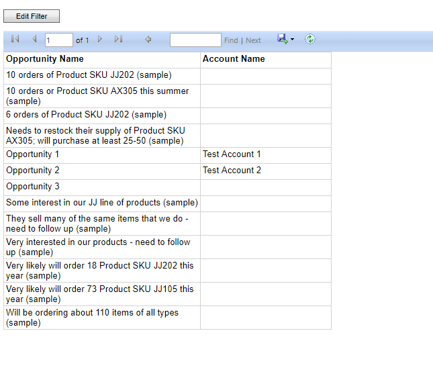
Task: Click the back to parent report arrow
Action: (148, 40)
